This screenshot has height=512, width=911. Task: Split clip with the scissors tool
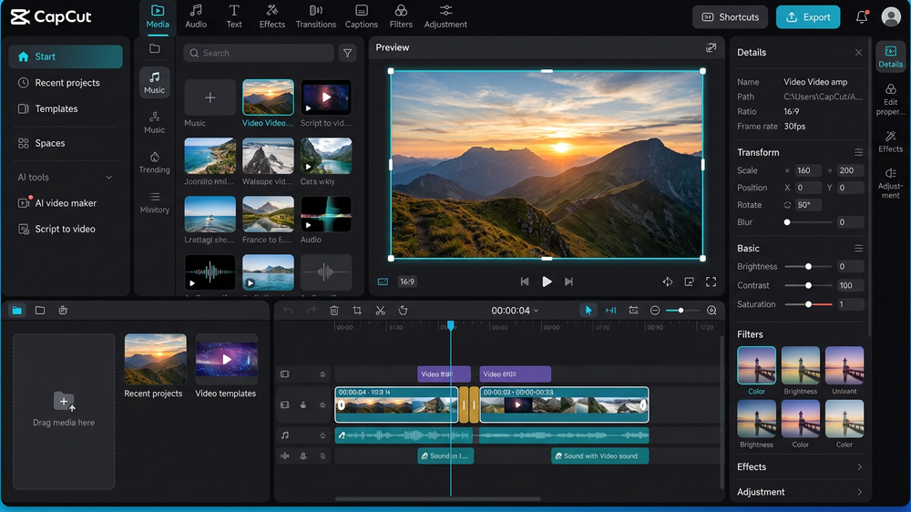point(380,311)
